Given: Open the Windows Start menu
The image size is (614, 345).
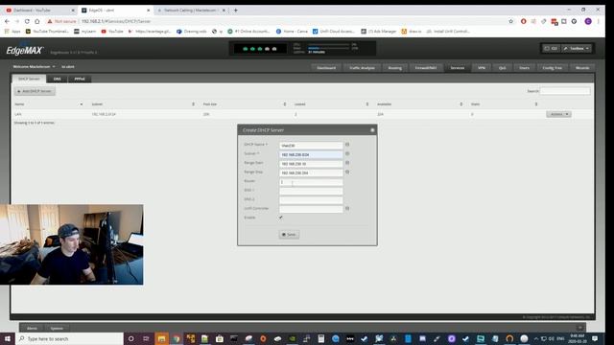Looking at the screenshot, I should (8, 338).
